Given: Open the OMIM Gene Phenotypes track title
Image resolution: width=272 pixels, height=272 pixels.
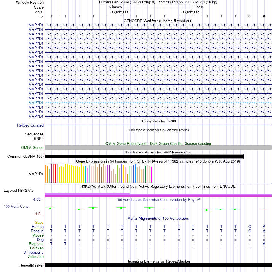Looking at the screenshot, I should coord(158,143).
